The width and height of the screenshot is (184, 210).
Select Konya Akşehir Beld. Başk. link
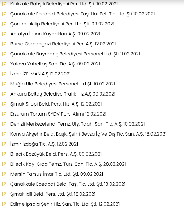(88, 134)
